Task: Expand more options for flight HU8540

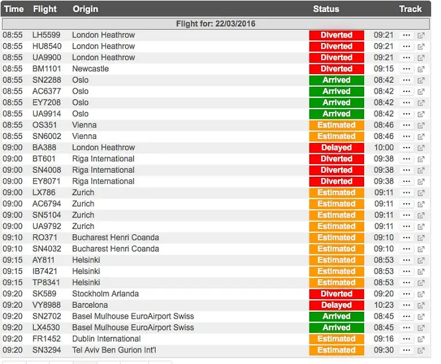Action: click(x=407, y=47)
